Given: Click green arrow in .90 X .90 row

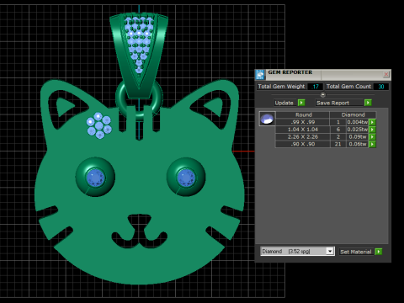Looking at the screenshot, I should pos(372,144).
